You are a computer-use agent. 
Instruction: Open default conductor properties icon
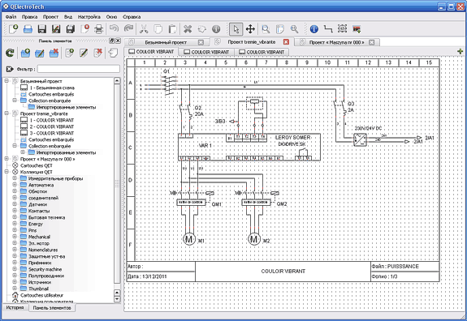tap(328, 29)
